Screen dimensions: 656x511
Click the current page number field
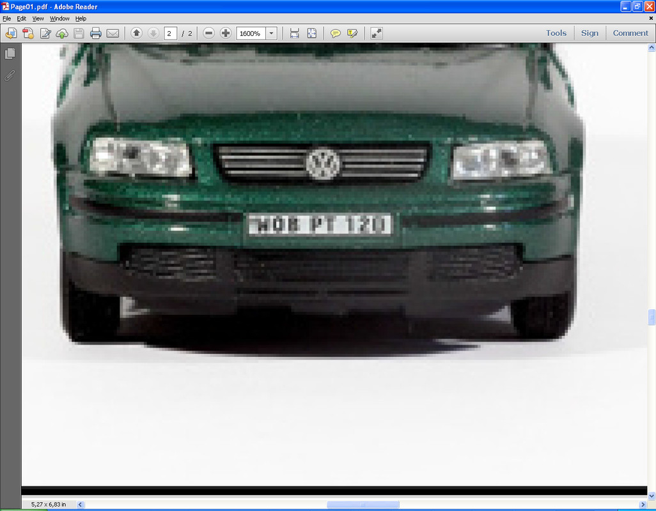click(x=170, y=33)
